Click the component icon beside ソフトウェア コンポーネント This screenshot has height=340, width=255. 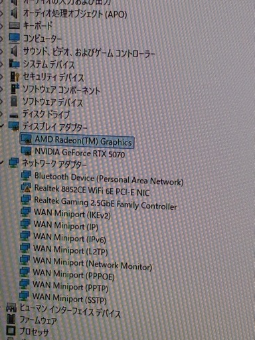(15, 89)
